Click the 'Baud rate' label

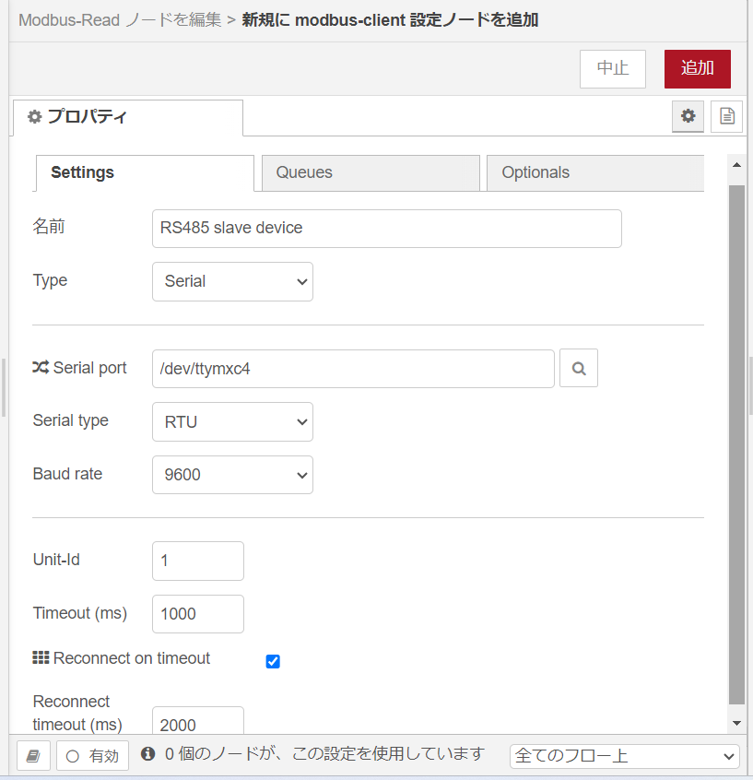(x=67, y=474)
